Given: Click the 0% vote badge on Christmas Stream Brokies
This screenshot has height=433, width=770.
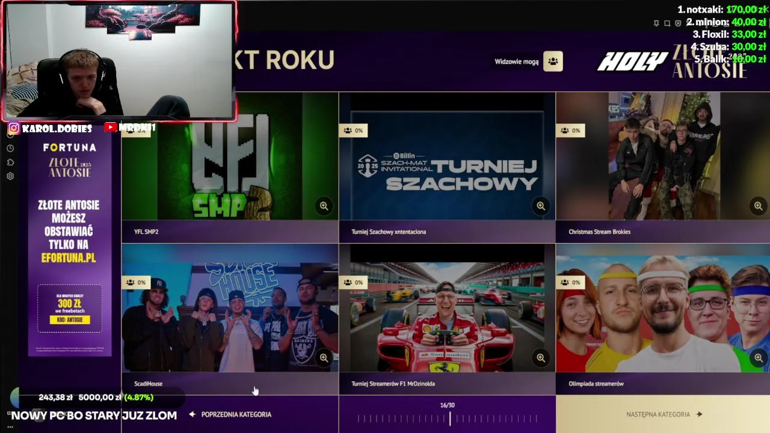Looking at the screenshot, I should 570,131.
